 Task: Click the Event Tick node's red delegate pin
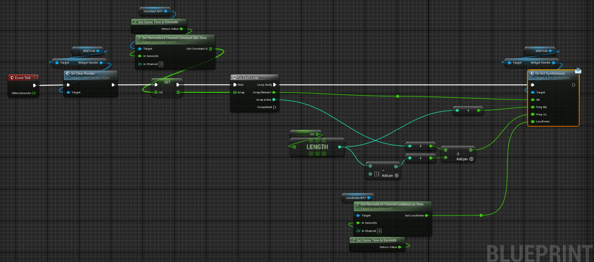point(36,78)
